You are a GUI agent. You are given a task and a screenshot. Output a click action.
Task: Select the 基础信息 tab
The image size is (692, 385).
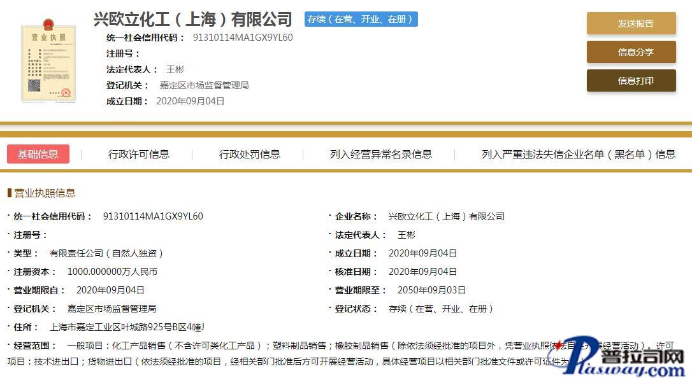pos(38,154)
